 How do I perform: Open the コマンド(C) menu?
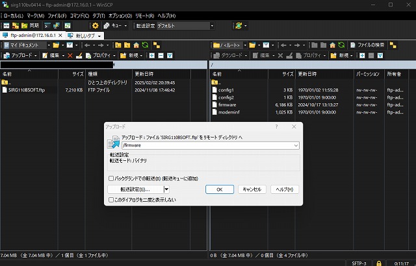(x=79, y=15)
